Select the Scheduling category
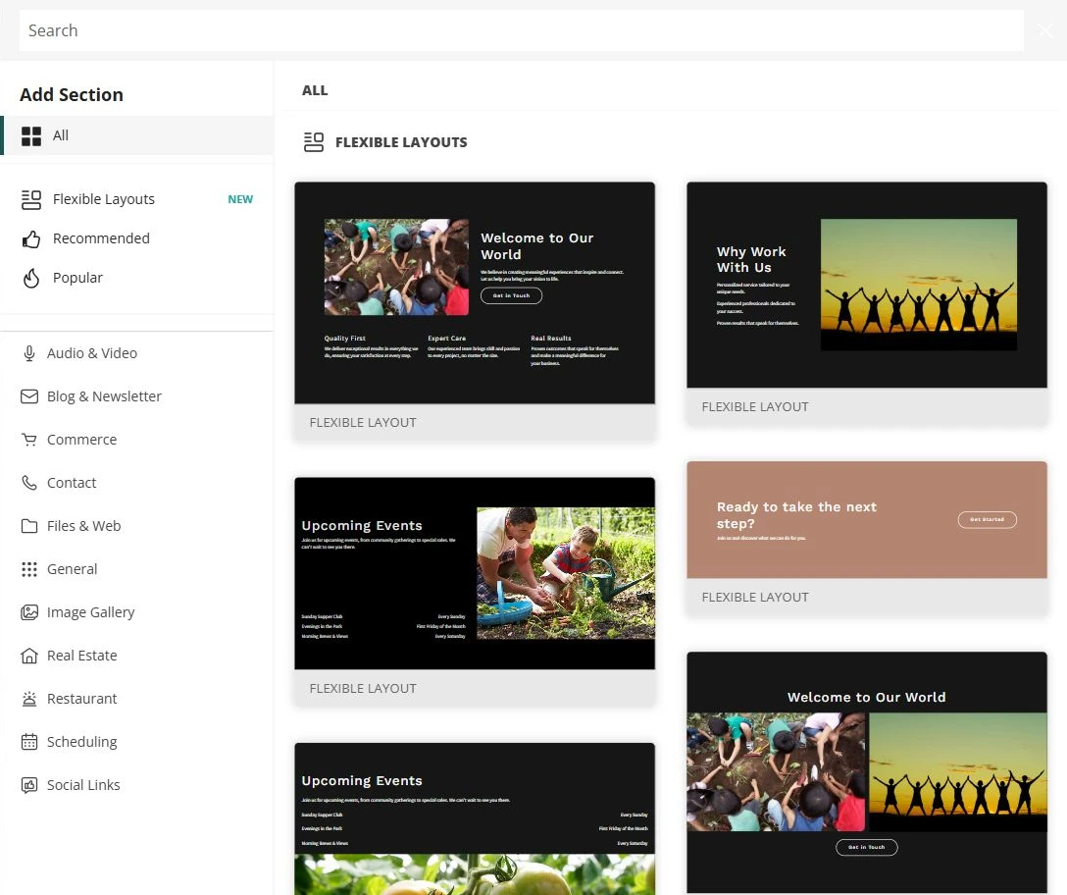The height and width of the screenshot is (895, 1067). (x=136, y=742)
